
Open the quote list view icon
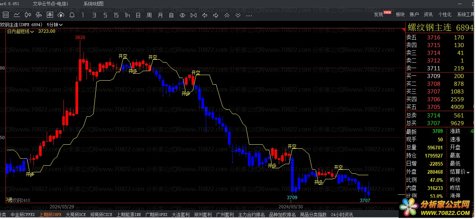6,15
